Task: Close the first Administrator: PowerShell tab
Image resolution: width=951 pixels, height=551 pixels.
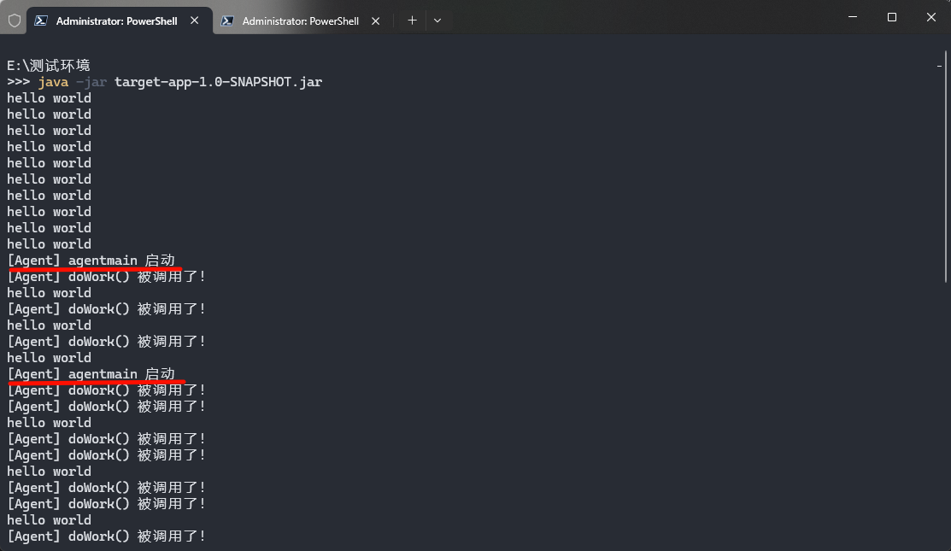Action: (x=195, y=21)
